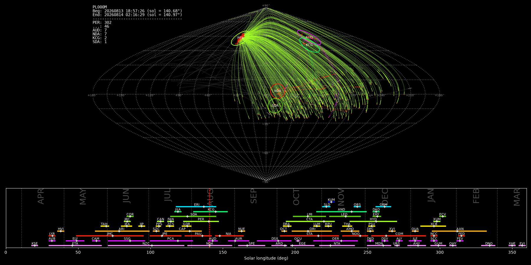
Task: Click the PER radiant ellipse on sky map
Action: 240,38
